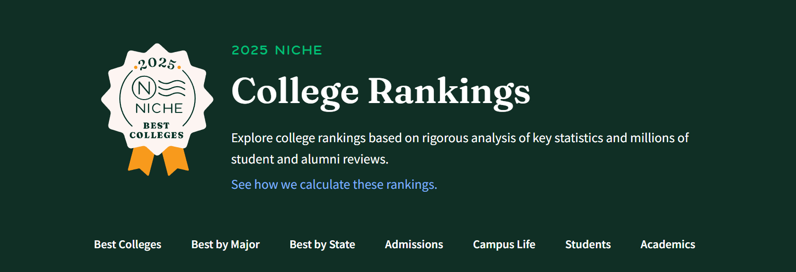Screen dimensions: 796x272
Task: Open the Campus Life tab
Action: tap(504, 245)
